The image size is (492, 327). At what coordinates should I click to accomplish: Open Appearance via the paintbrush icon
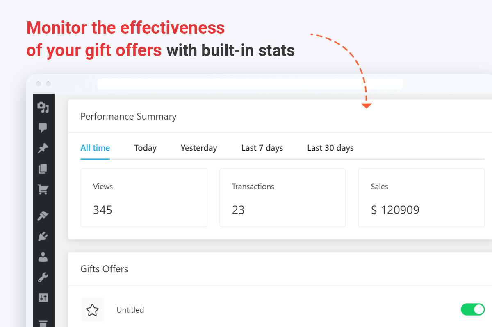43,216
